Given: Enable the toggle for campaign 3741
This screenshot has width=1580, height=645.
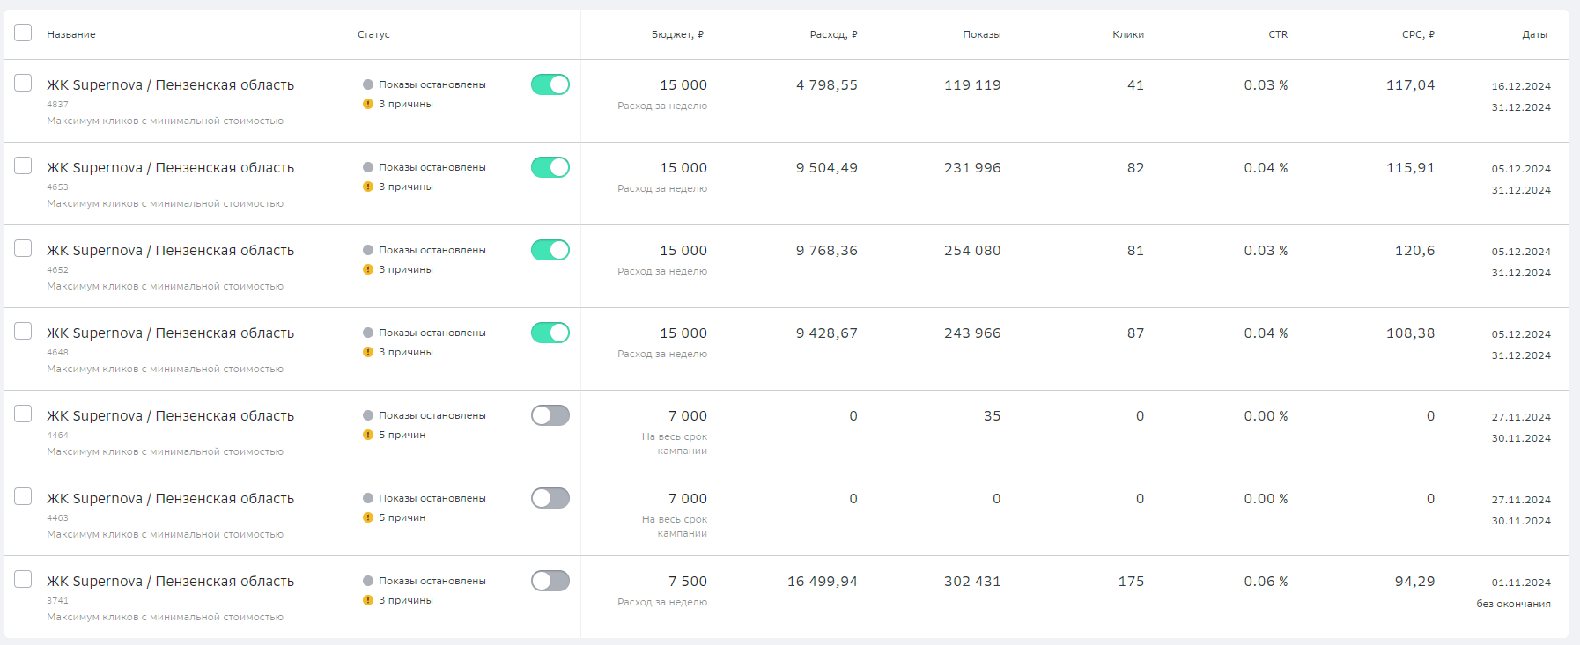Looking at the screenshot, I should (x=550, y=581).
